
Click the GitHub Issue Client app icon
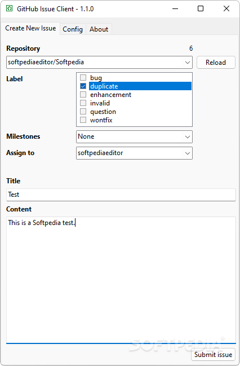tap(9, 8)
